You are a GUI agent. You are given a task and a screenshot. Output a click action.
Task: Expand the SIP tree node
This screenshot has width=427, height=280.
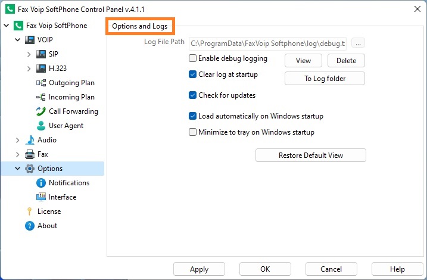pos(29,54)
